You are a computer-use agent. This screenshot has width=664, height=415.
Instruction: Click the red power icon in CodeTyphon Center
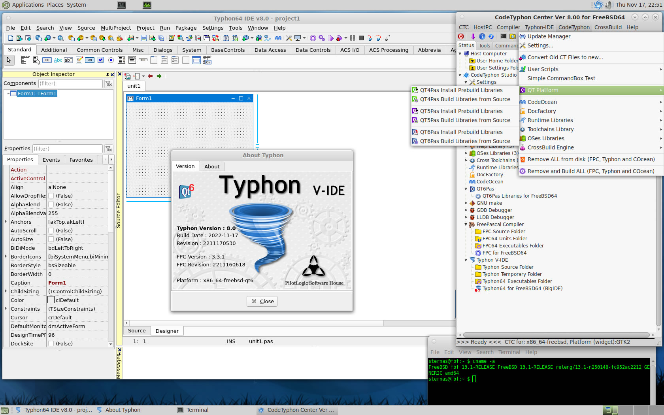tap(461, 36)
